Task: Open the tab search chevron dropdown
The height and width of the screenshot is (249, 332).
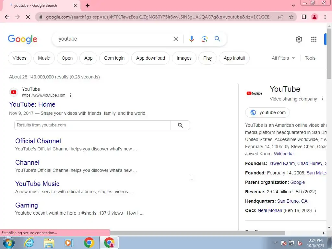Action: (293, 6)
